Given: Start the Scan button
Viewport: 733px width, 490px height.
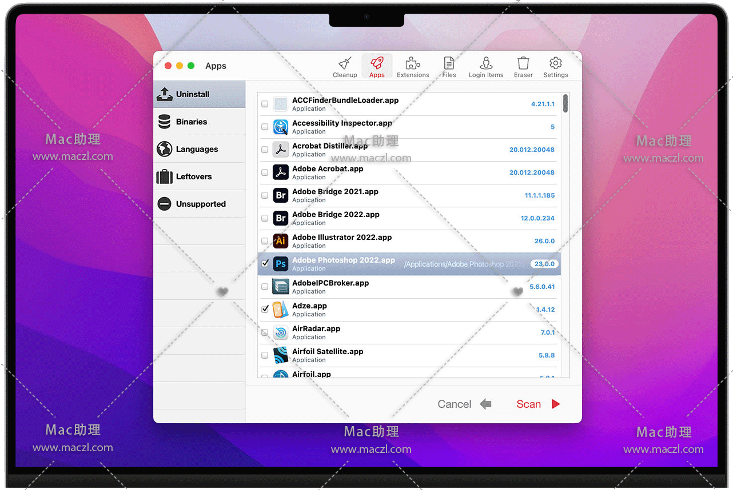Looking at the screenshot, I should click(x=538, y=404).
